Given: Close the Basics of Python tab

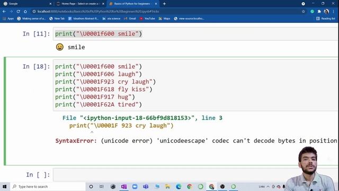Looking at the screenshot, I should 156,4.
